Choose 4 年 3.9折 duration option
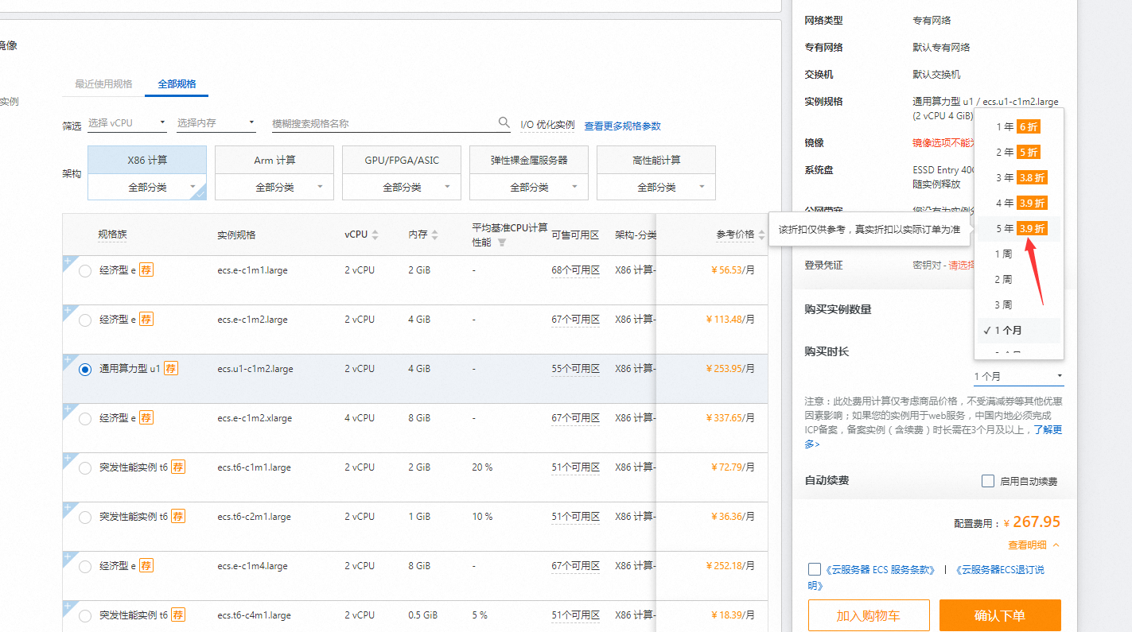The image size is (1132, 632). [1018, 203]
